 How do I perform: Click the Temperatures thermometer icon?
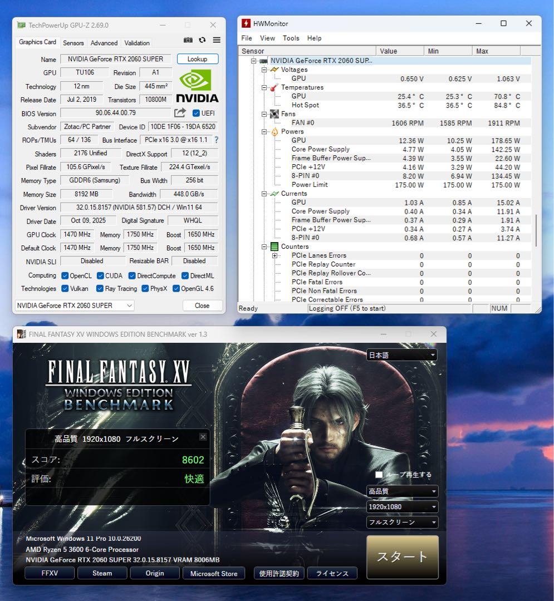(274, 87)
